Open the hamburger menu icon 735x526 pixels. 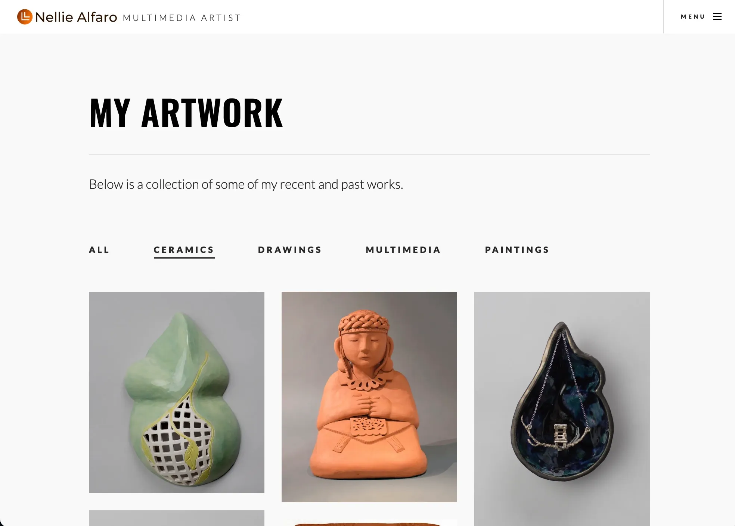pos(717,16)
